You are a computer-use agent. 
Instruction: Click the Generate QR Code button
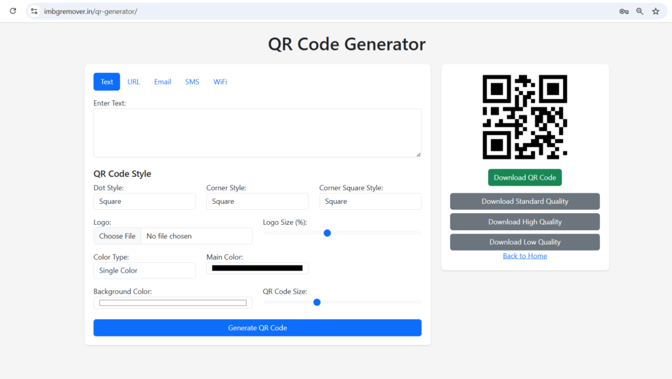click(257, 328)
